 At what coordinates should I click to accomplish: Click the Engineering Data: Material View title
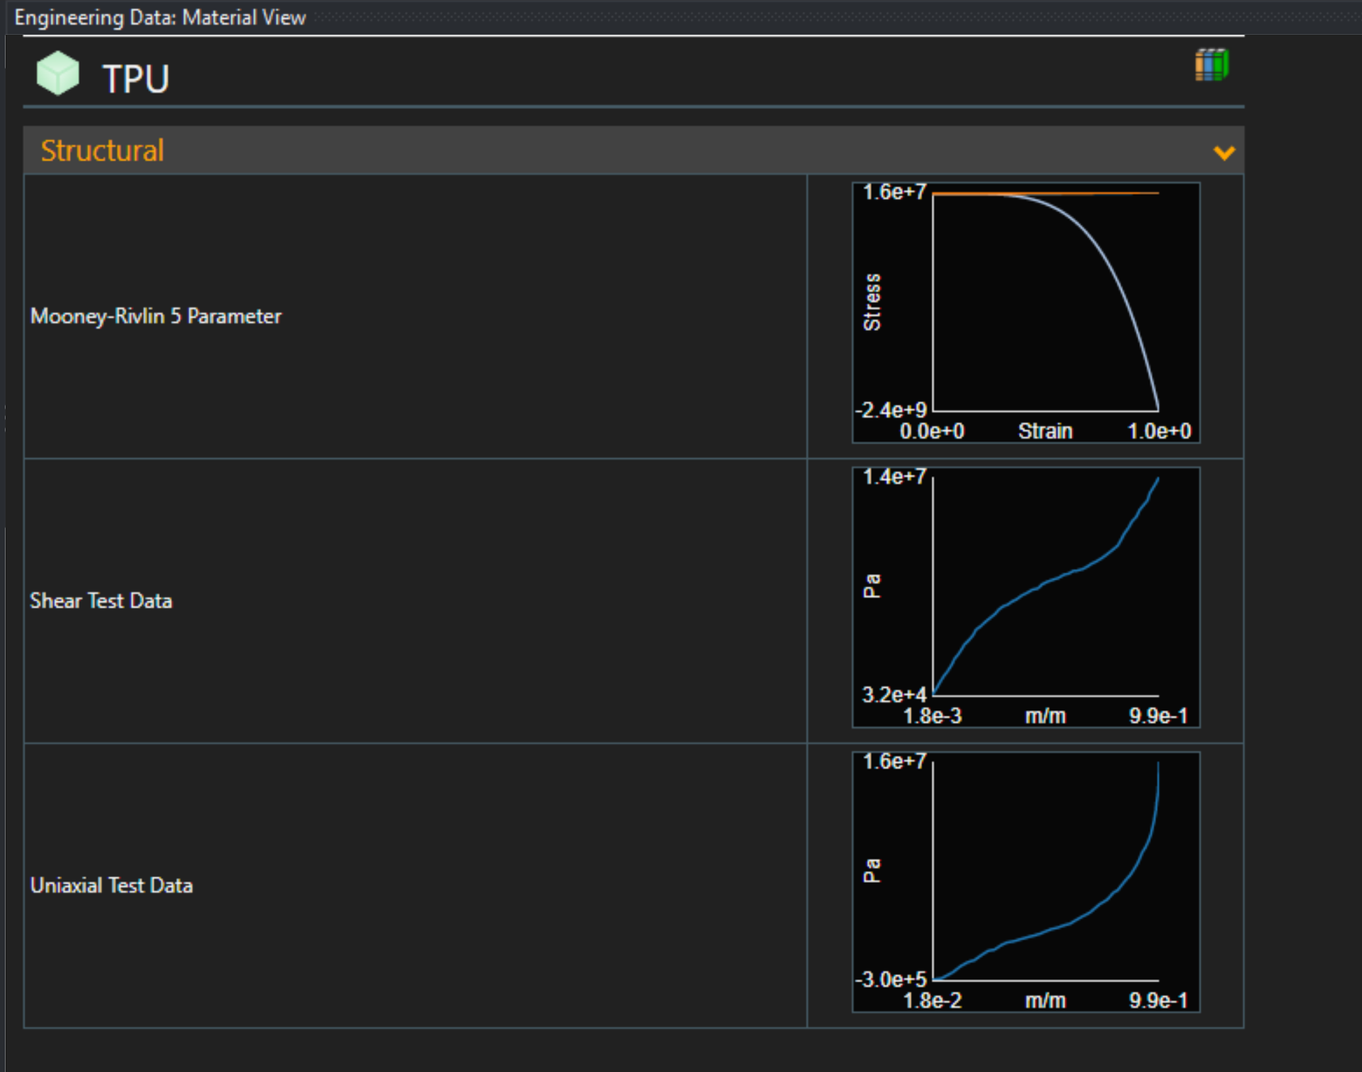[160, 18]
